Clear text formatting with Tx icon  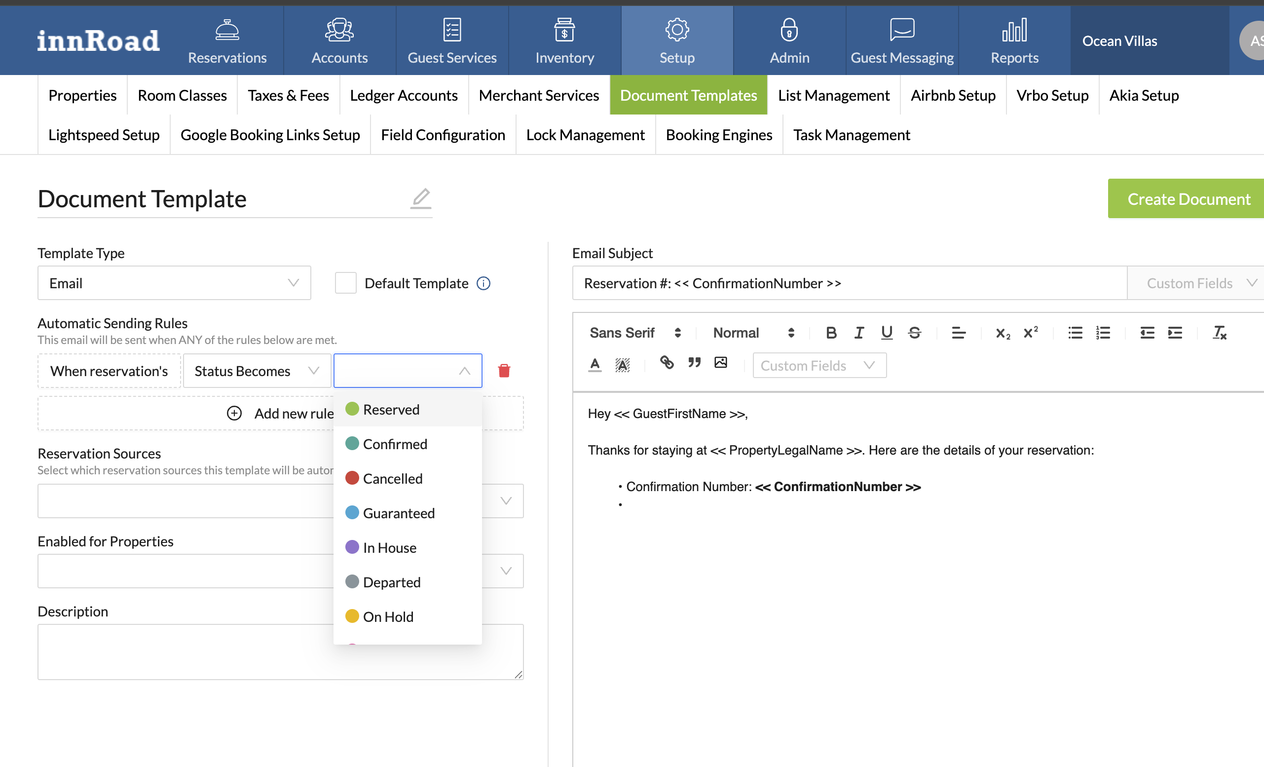[x=1220, y=333]
